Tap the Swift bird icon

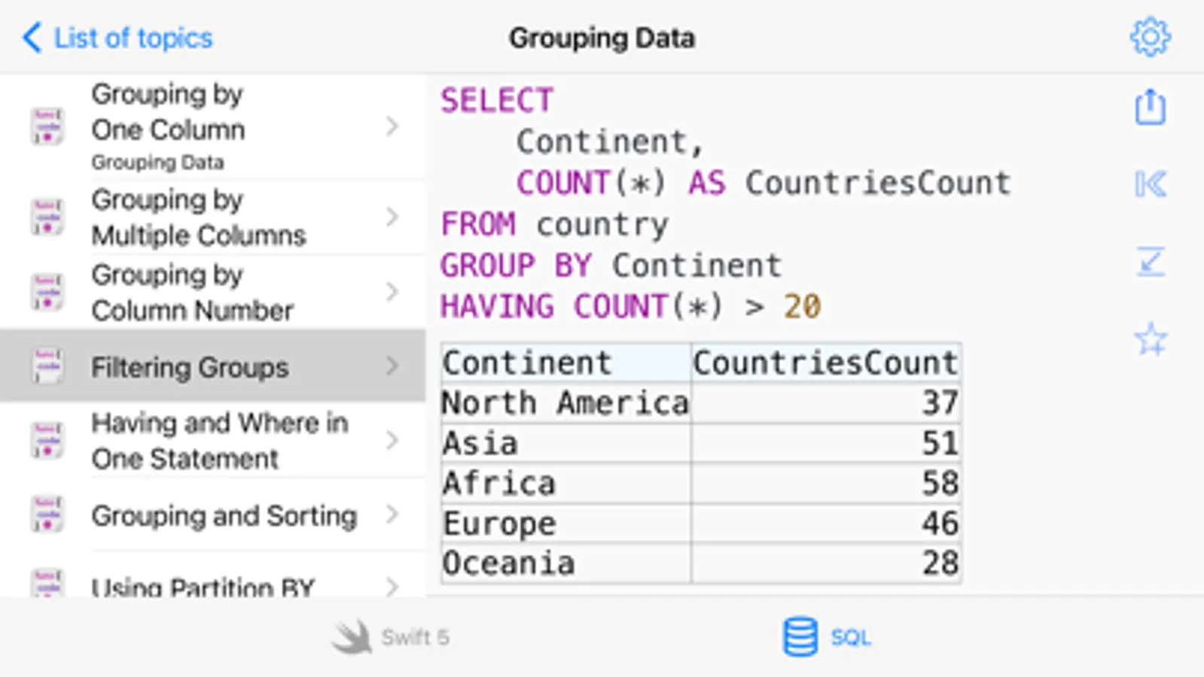(x=352, y=637)
